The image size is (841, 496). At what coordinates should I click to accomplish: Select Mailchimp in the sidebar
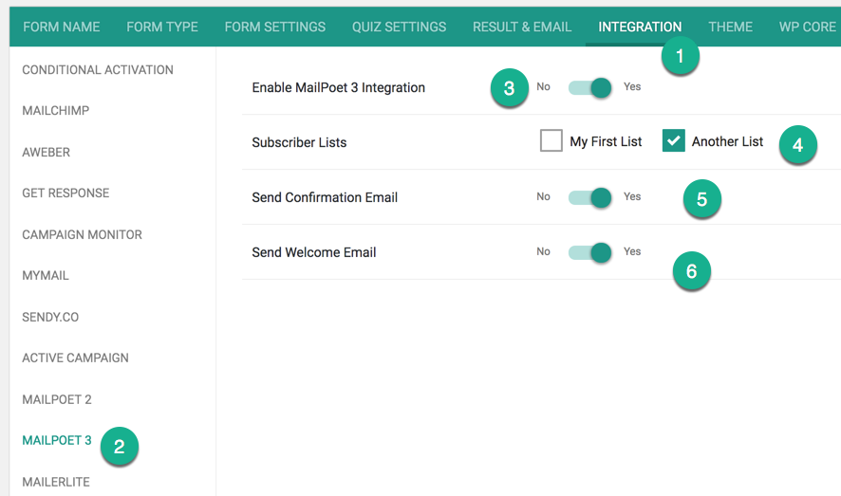coord(56,111)
